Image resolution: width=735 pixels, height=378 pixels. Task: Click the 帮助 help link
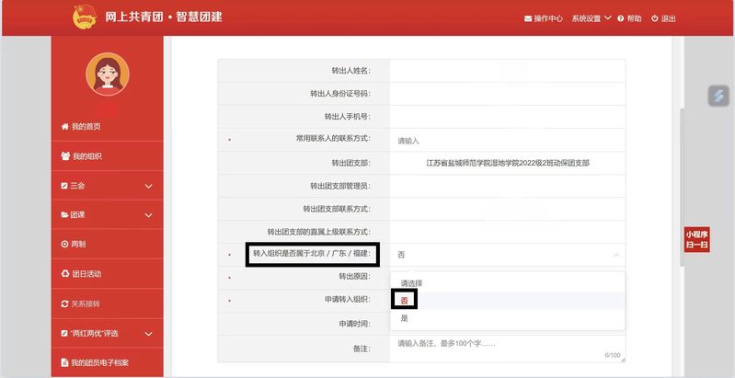click(629, 18)
